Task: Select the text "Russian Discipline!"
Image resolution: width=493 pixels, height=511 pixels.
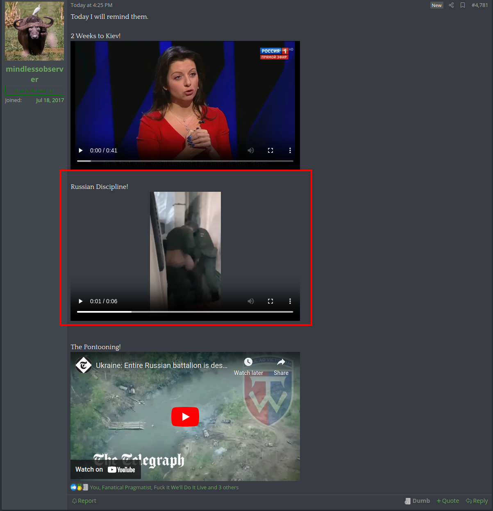Action: click(100, 187)
